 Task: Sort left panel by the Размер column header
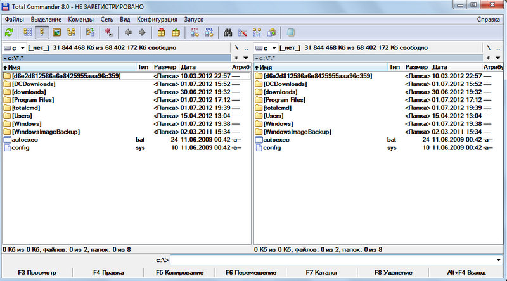(x=165, y=67)
